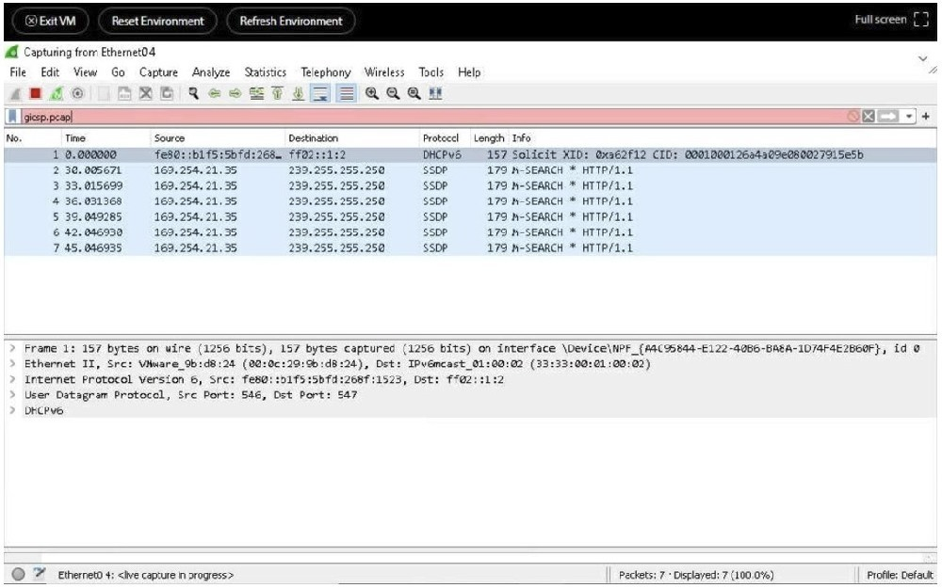Click the Exit VM button
Screen dimensions: 942x588
pyautogui.click(x=51, y=21)
